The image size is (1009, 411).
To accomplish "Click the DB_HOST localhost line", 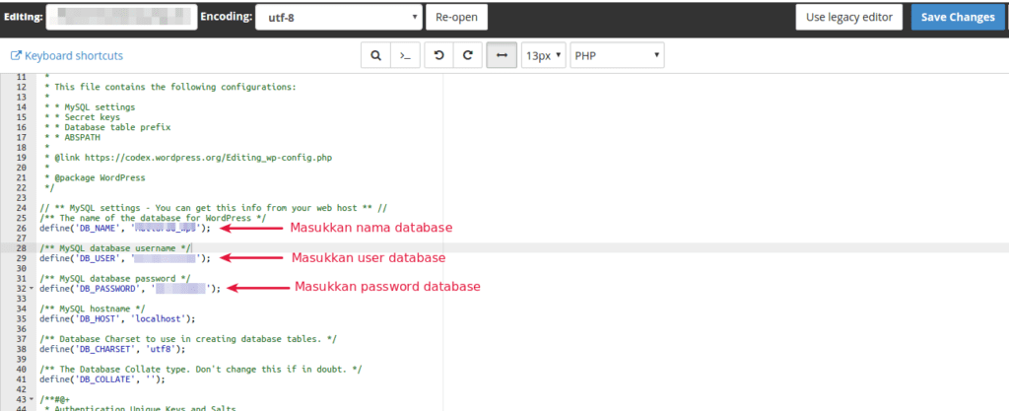I will pyautogui.click(x=117, y=319).
